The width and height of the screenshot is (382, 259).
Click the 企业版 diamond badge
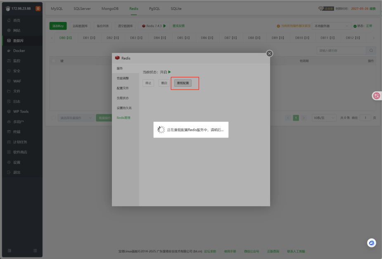[x=326, y=9]
